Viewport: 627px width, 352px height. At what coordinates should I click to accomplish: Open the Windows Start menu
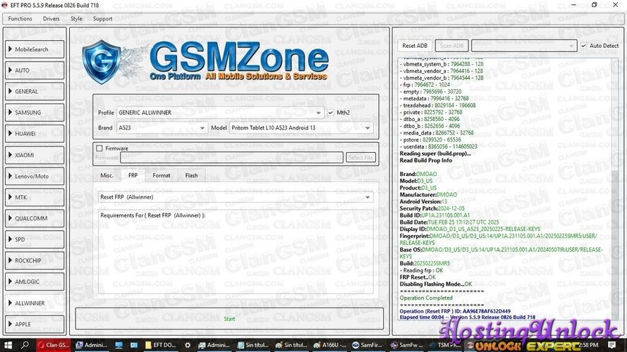click(8, 345)
